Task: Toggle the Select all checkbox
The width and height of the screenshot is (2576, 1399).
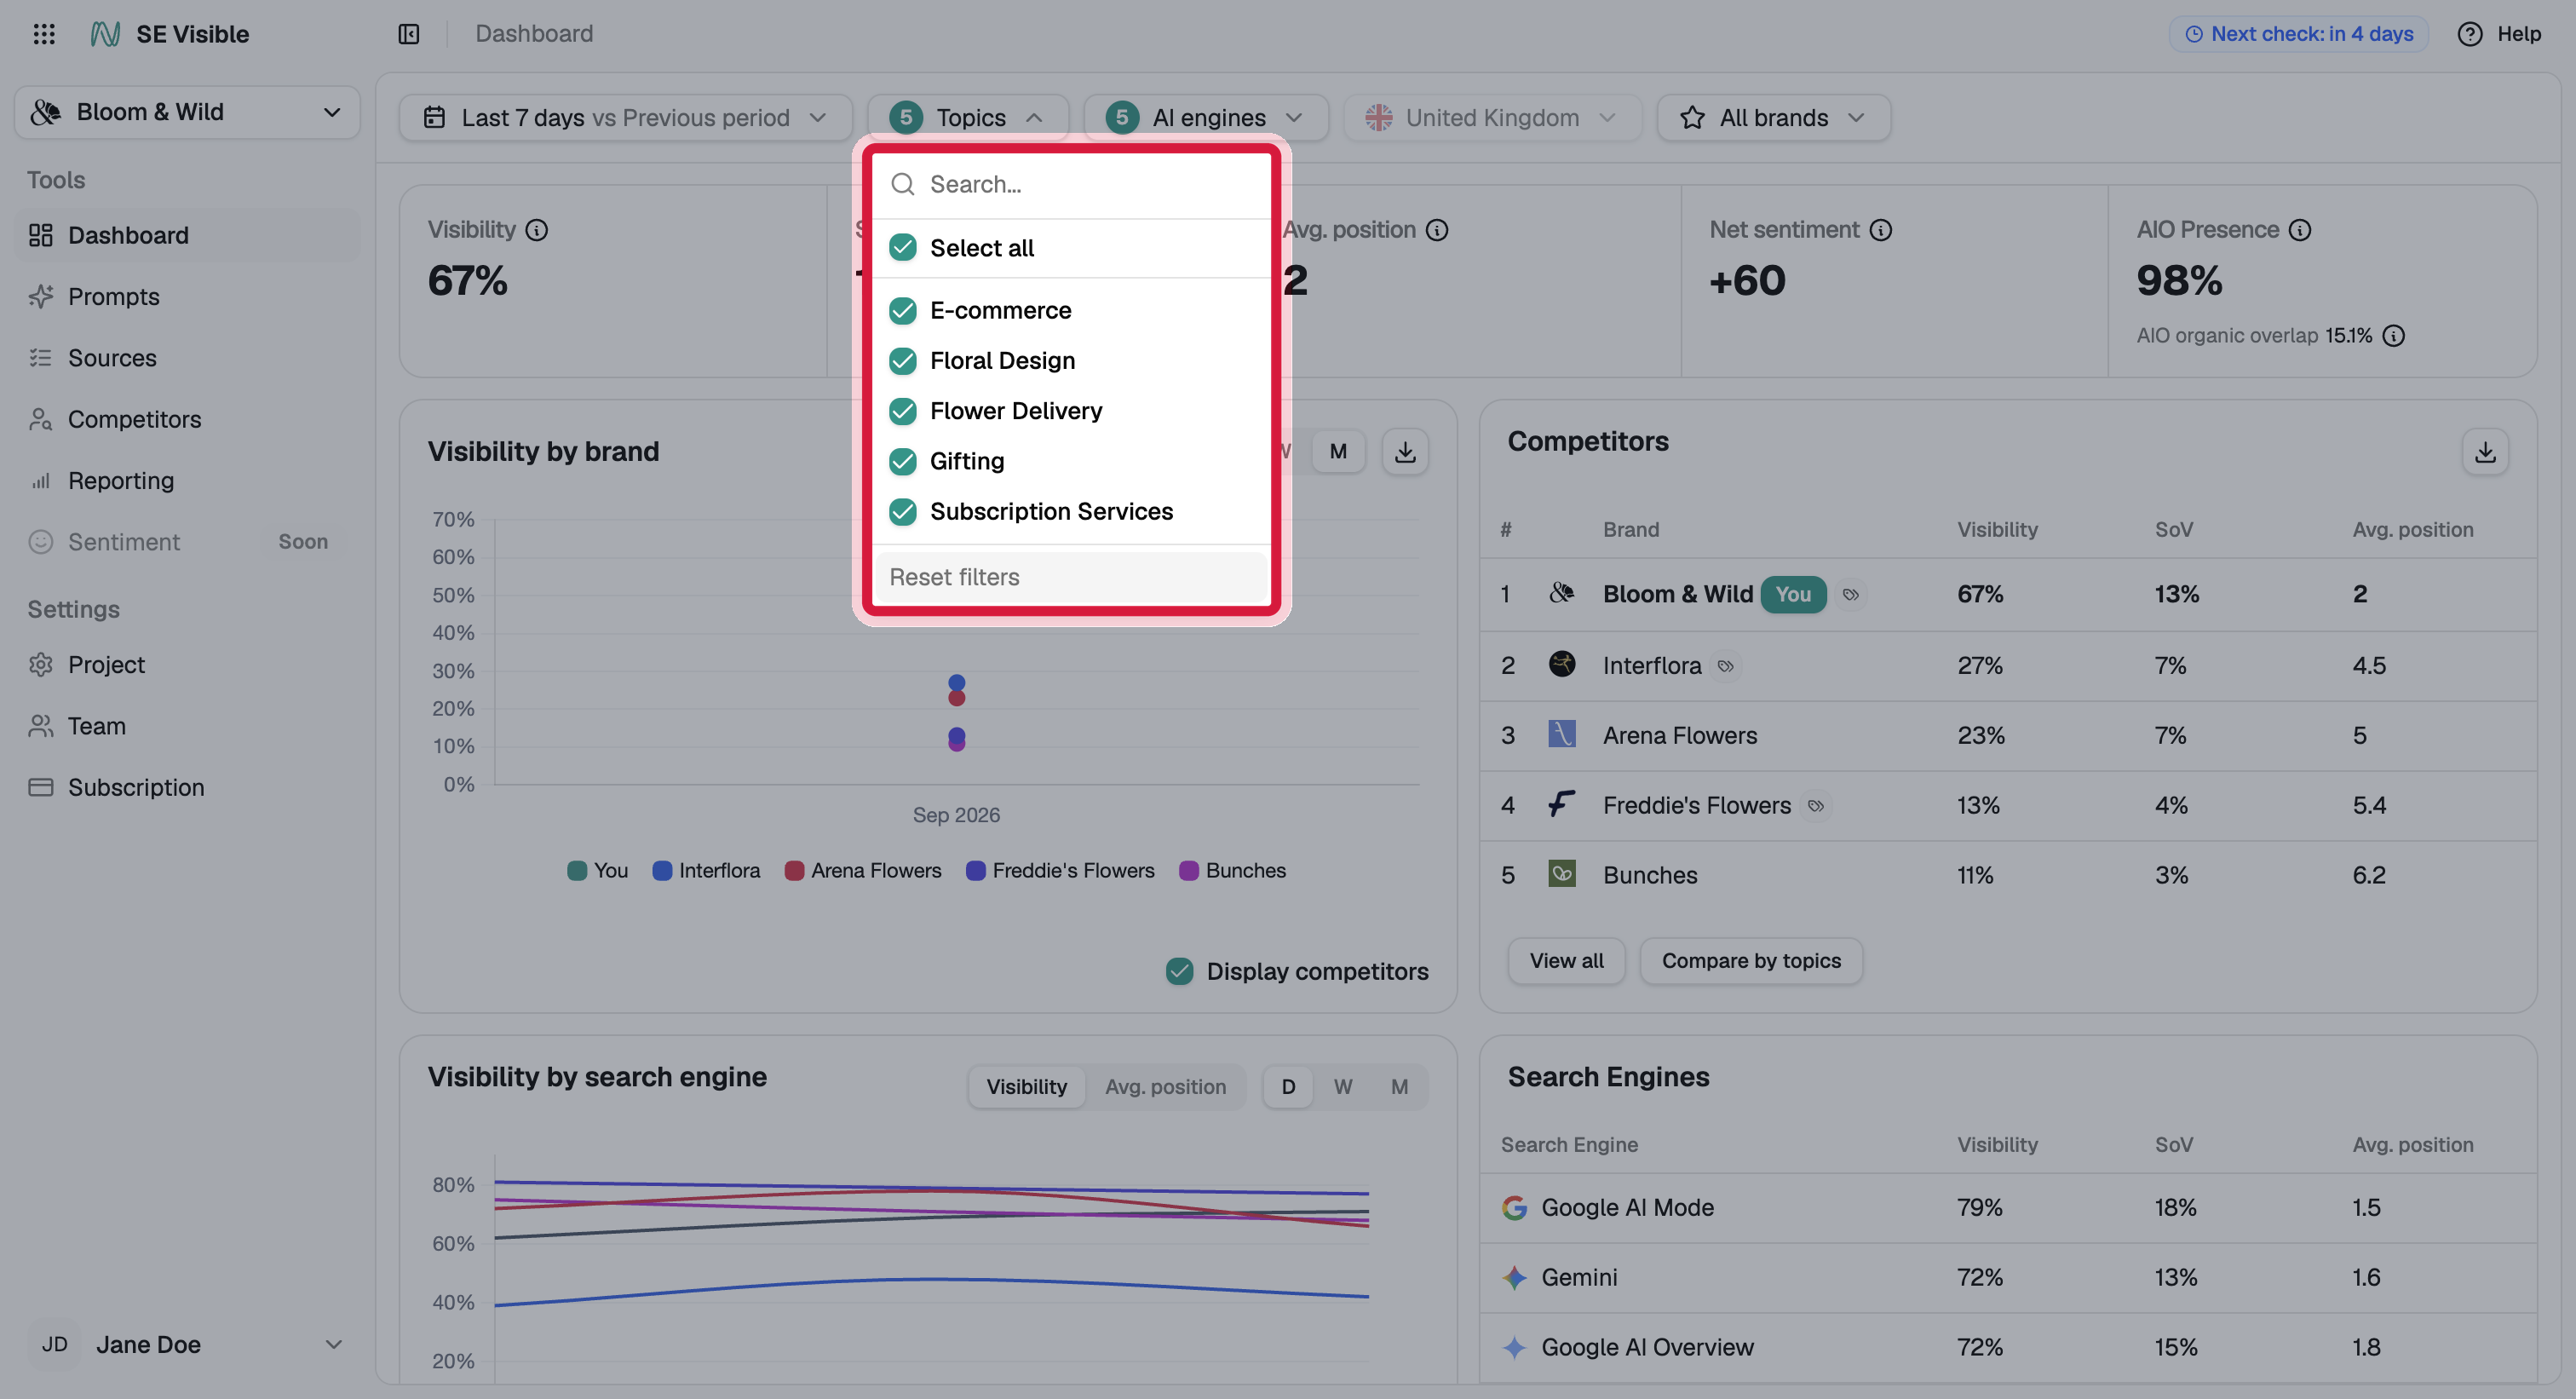Action: (x=903, y=248)
